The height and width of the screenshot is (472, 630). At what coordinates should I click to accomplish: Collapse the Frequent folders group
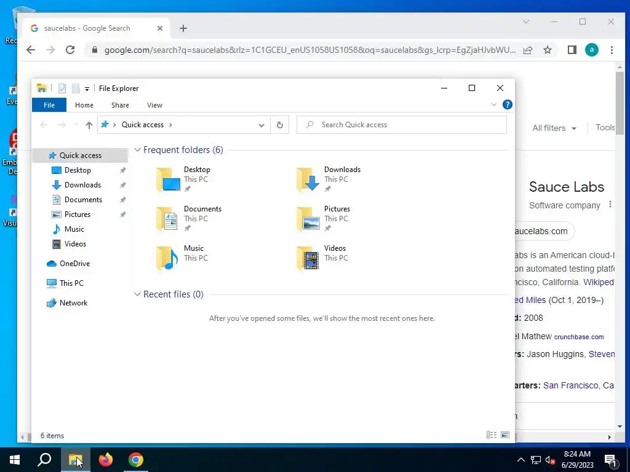(x=137, y=150)
